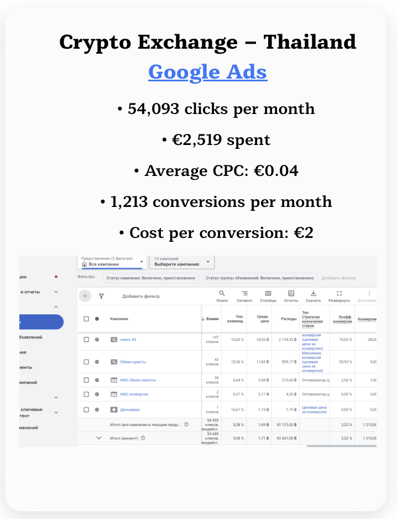Viewport: 397px width, 519px height.
Task: Click the Статус кампании filter chip
Action: click(151, 278)
